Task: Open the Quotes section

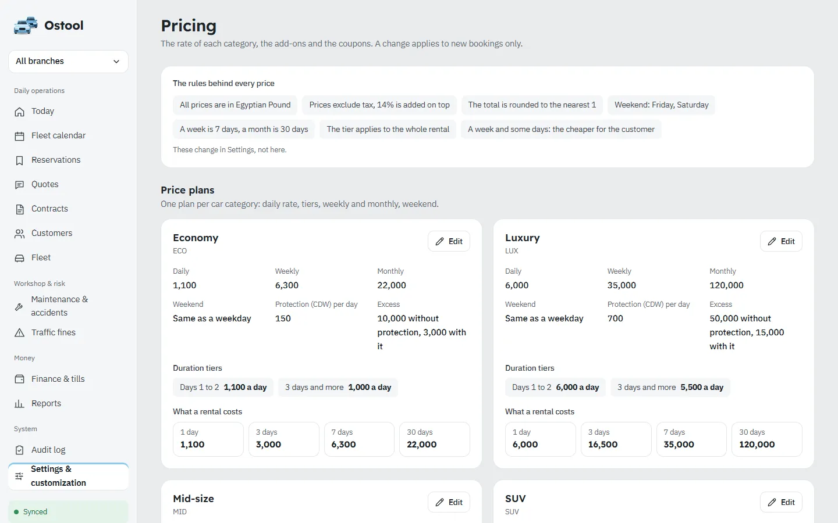Action: tap(68, 185)
